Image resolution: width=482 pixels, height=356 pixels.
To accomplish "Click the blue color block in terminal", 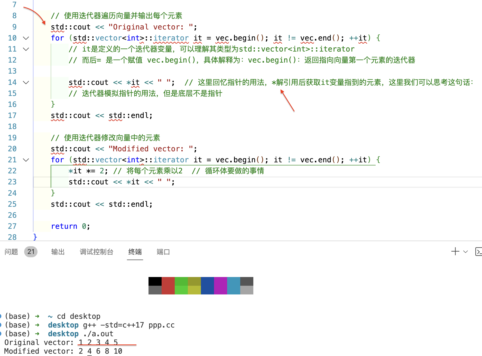I will tap(207, 286).
